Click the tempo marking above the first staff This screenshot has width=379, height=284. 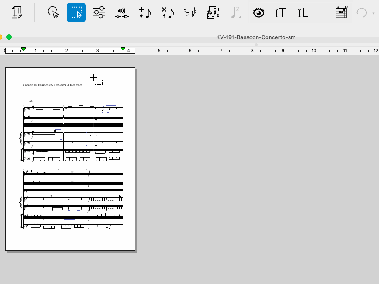[31, 101]
